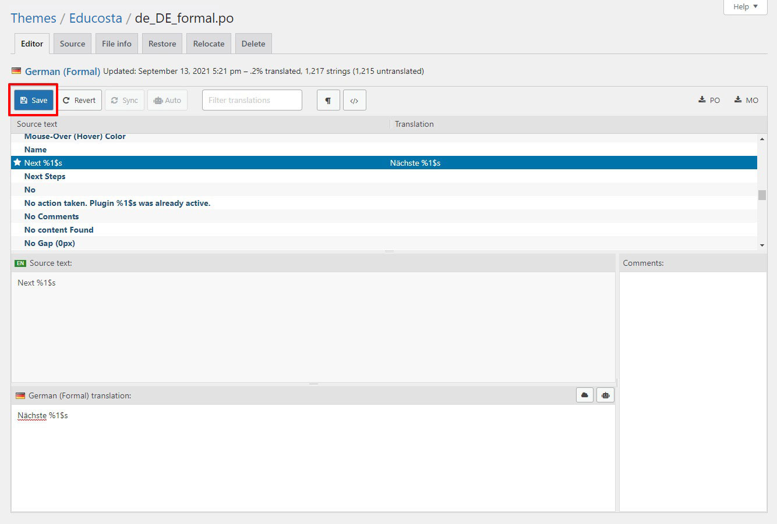
Task: Click the Save button
Action: click(34, 100)
